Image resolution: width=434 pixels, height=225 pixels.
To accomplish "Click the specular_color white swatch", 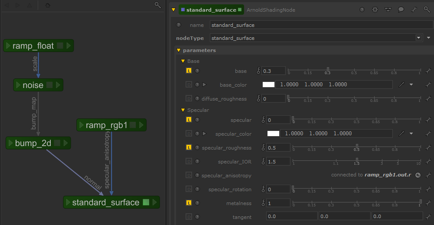I will pyautogui.click(x=273, y=134).
